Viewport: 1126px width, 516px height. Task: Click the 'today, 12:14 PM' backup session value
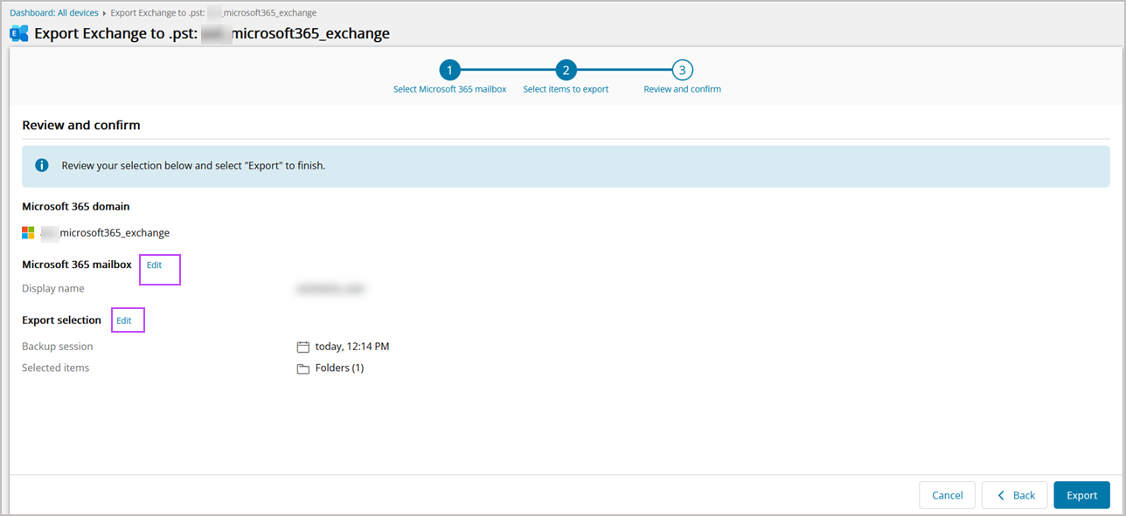(352, 347)
